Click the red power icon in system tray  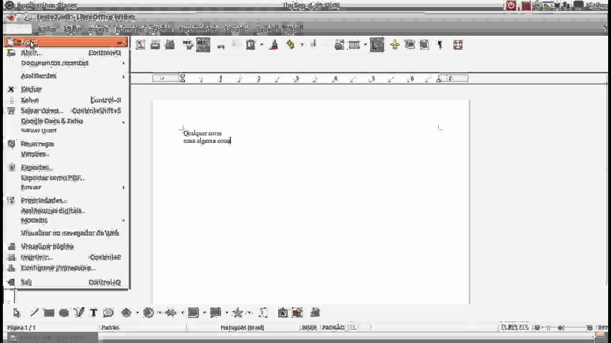pyautogui.click(x=511, y=5)
